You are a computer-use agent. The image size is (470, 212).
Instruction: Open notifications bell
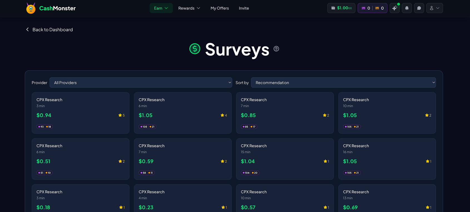(407, 8)
